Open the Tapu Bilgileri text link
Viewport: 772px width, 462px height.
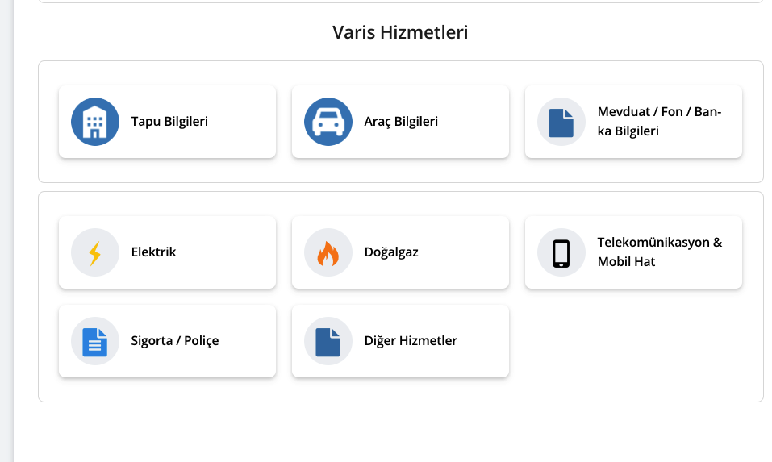(169, 122)
